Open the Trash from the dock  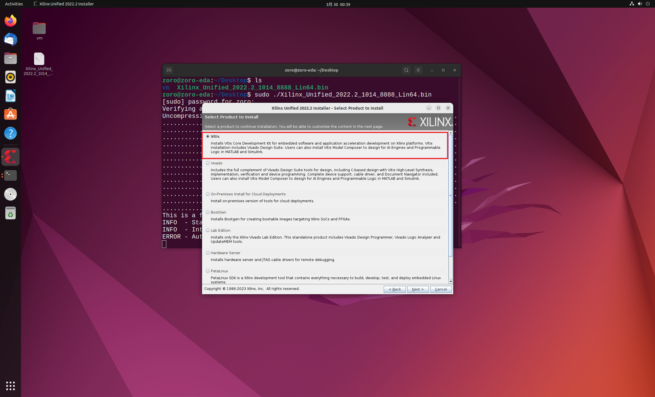pos(11,213)
